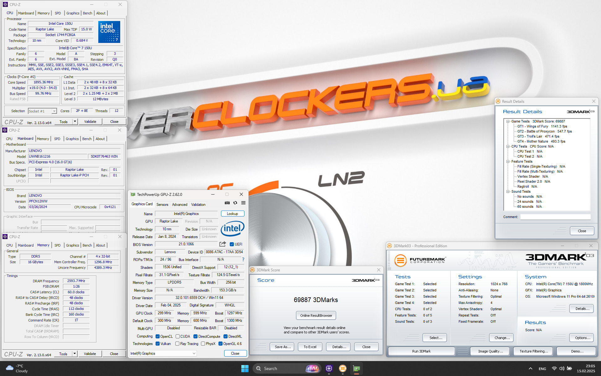The height and width of the screenshot is (376, 601).
Task: Open the Windows Start menu icon
Action: tap(245, 368)
